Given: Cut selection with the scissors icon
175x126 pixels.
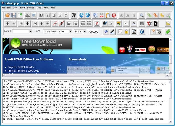Looking at the screenshot, I should [101, 15].
